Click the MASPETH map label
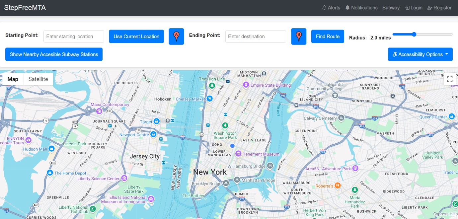The height and width of the screenshot is (219, 458). [385, 133]
